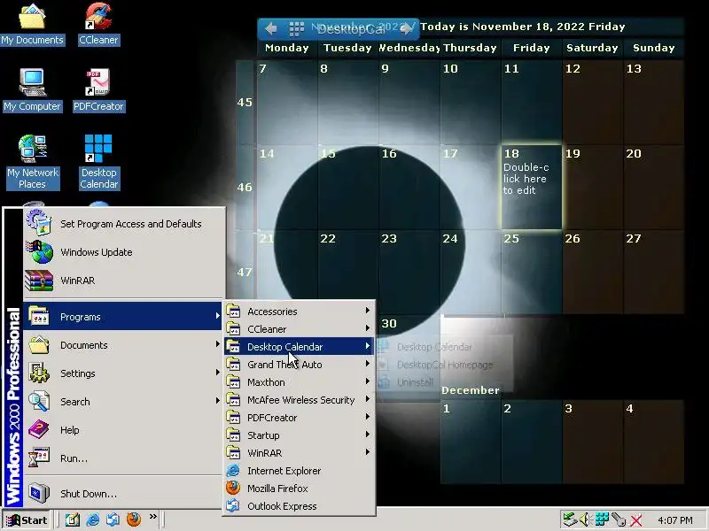Go to next month in DesktopCal

[406, 28]
